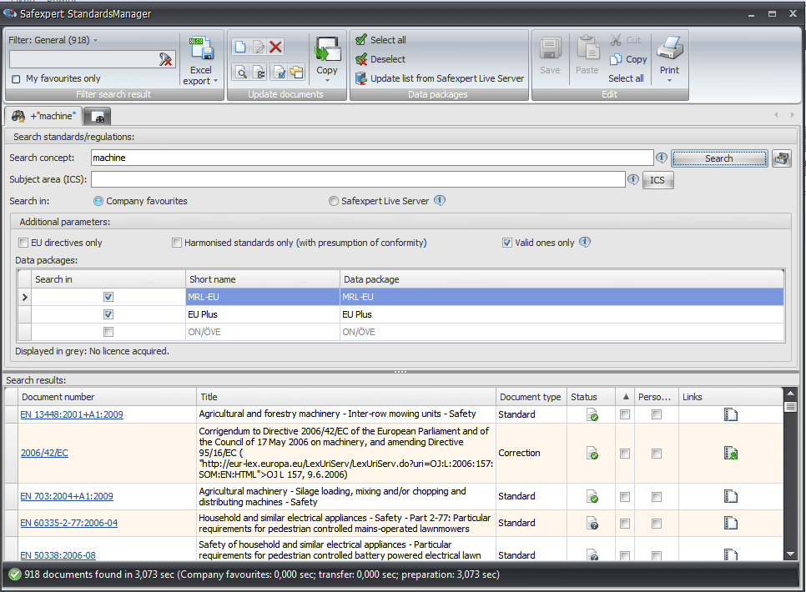Enable the EU directives only checkbox
This screenshot has height=592, width=806.
[23, 243]
